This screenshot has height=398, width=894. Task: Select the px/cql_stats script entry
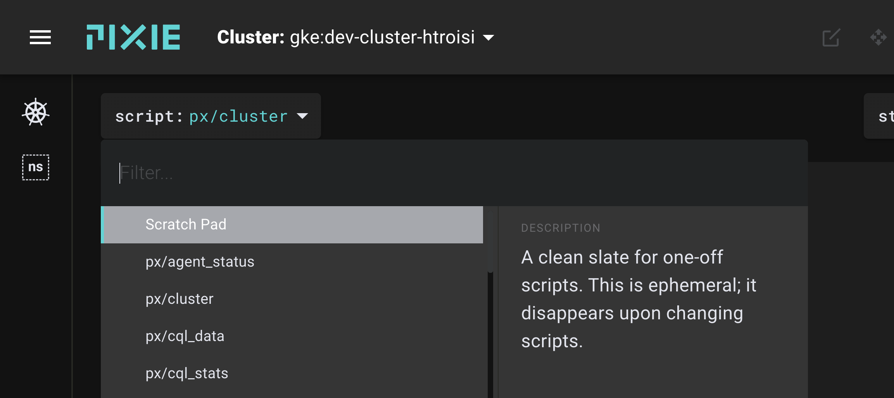pos(187,374)
